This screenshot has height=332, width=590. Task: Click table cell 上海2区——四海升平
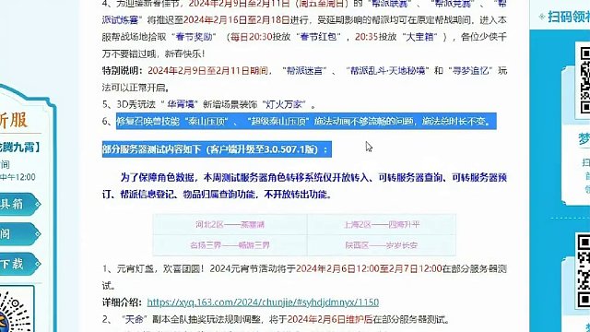pyautogui.click(x=381, y=225)
